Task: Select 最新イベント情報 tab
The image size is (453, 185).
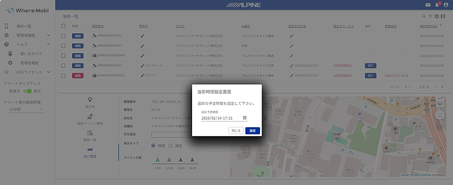Action: tap(90, 120)
